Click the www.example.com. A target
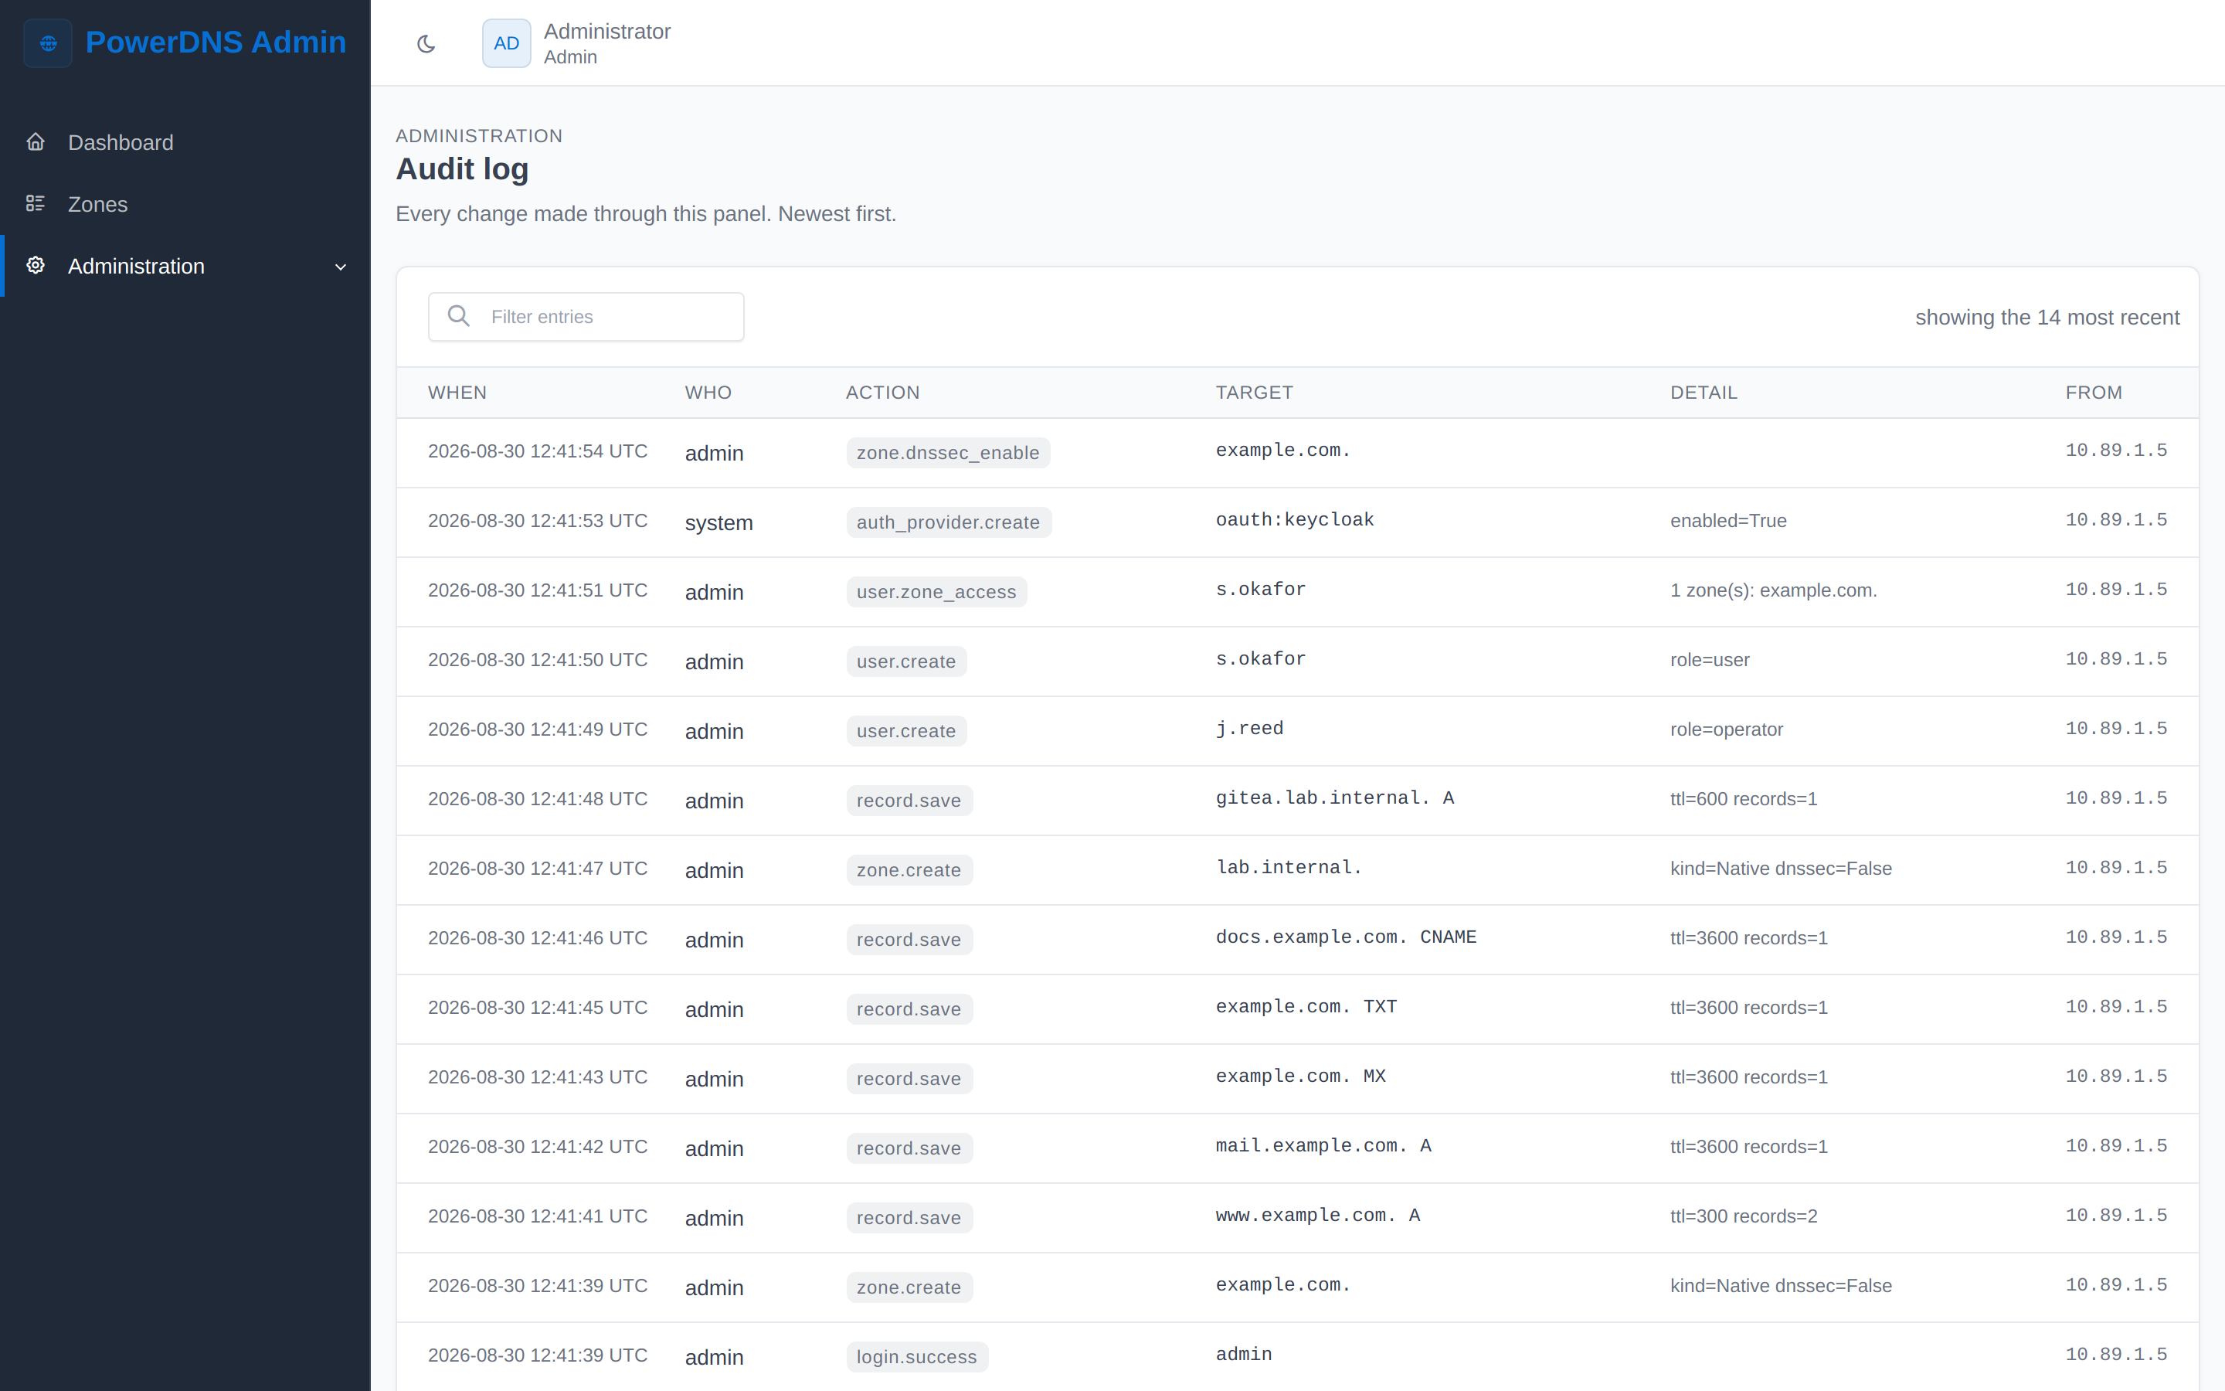 [x=1317, y=1216]
